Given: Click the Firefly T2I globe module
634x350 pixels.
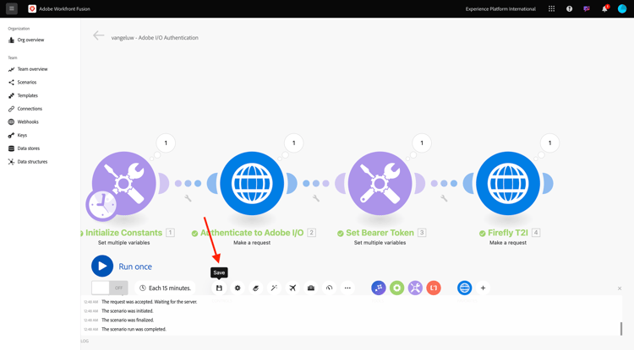Looking at the screenshot, I should (x=508, y=184).
